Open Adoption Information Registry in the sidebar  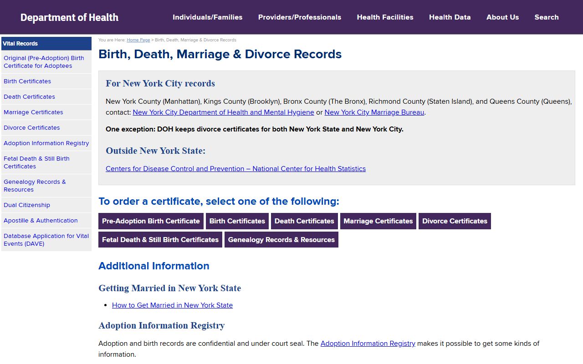click(46, 143)
